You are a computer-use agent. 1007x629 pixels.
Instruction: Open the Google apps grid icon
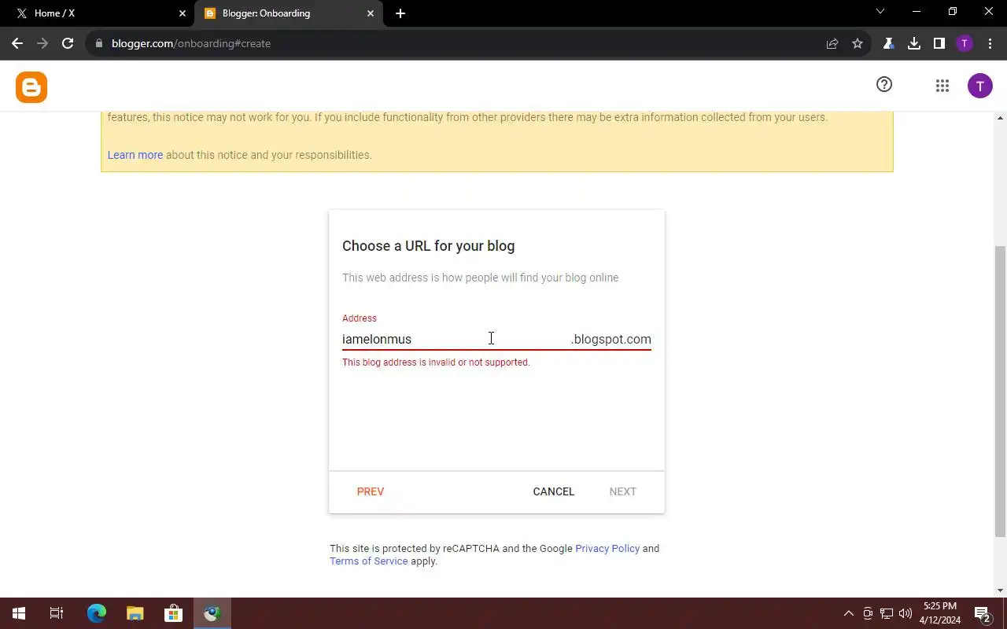[942, 86]
